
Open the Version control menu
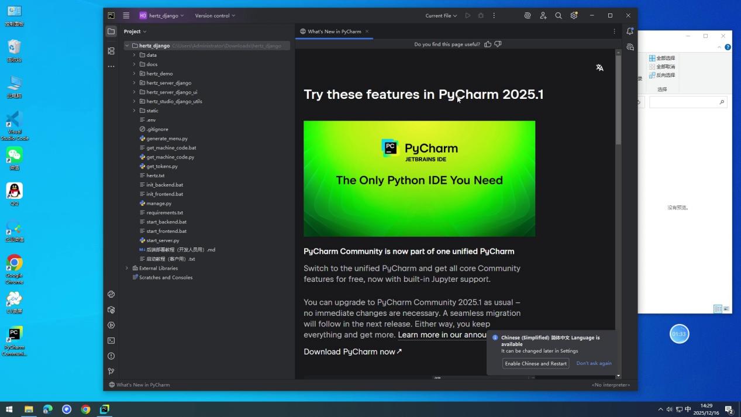214,15
